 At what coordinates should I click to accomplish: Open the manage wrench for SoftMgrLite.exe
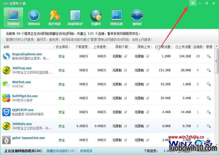click(x=209, y=98)
